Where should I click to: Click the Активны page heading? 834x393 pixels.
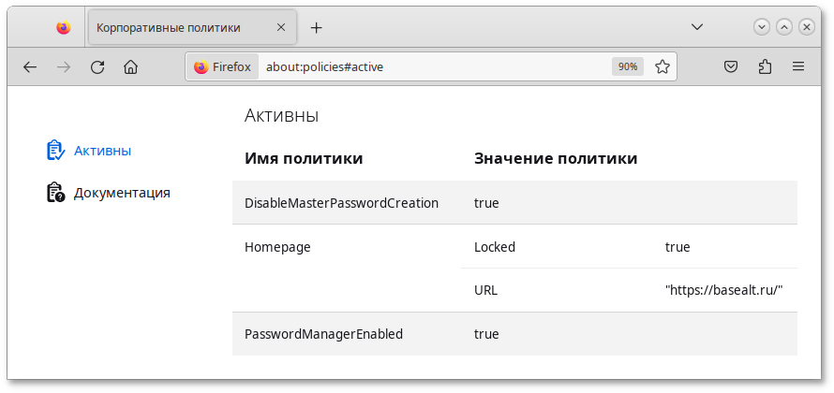(x=281, y=115)
